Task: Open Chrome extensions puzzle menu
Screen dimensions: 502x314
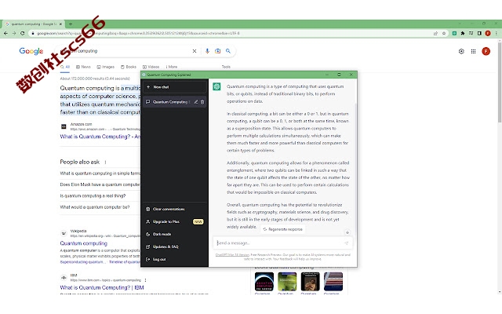Action: [x=463, y=33]
